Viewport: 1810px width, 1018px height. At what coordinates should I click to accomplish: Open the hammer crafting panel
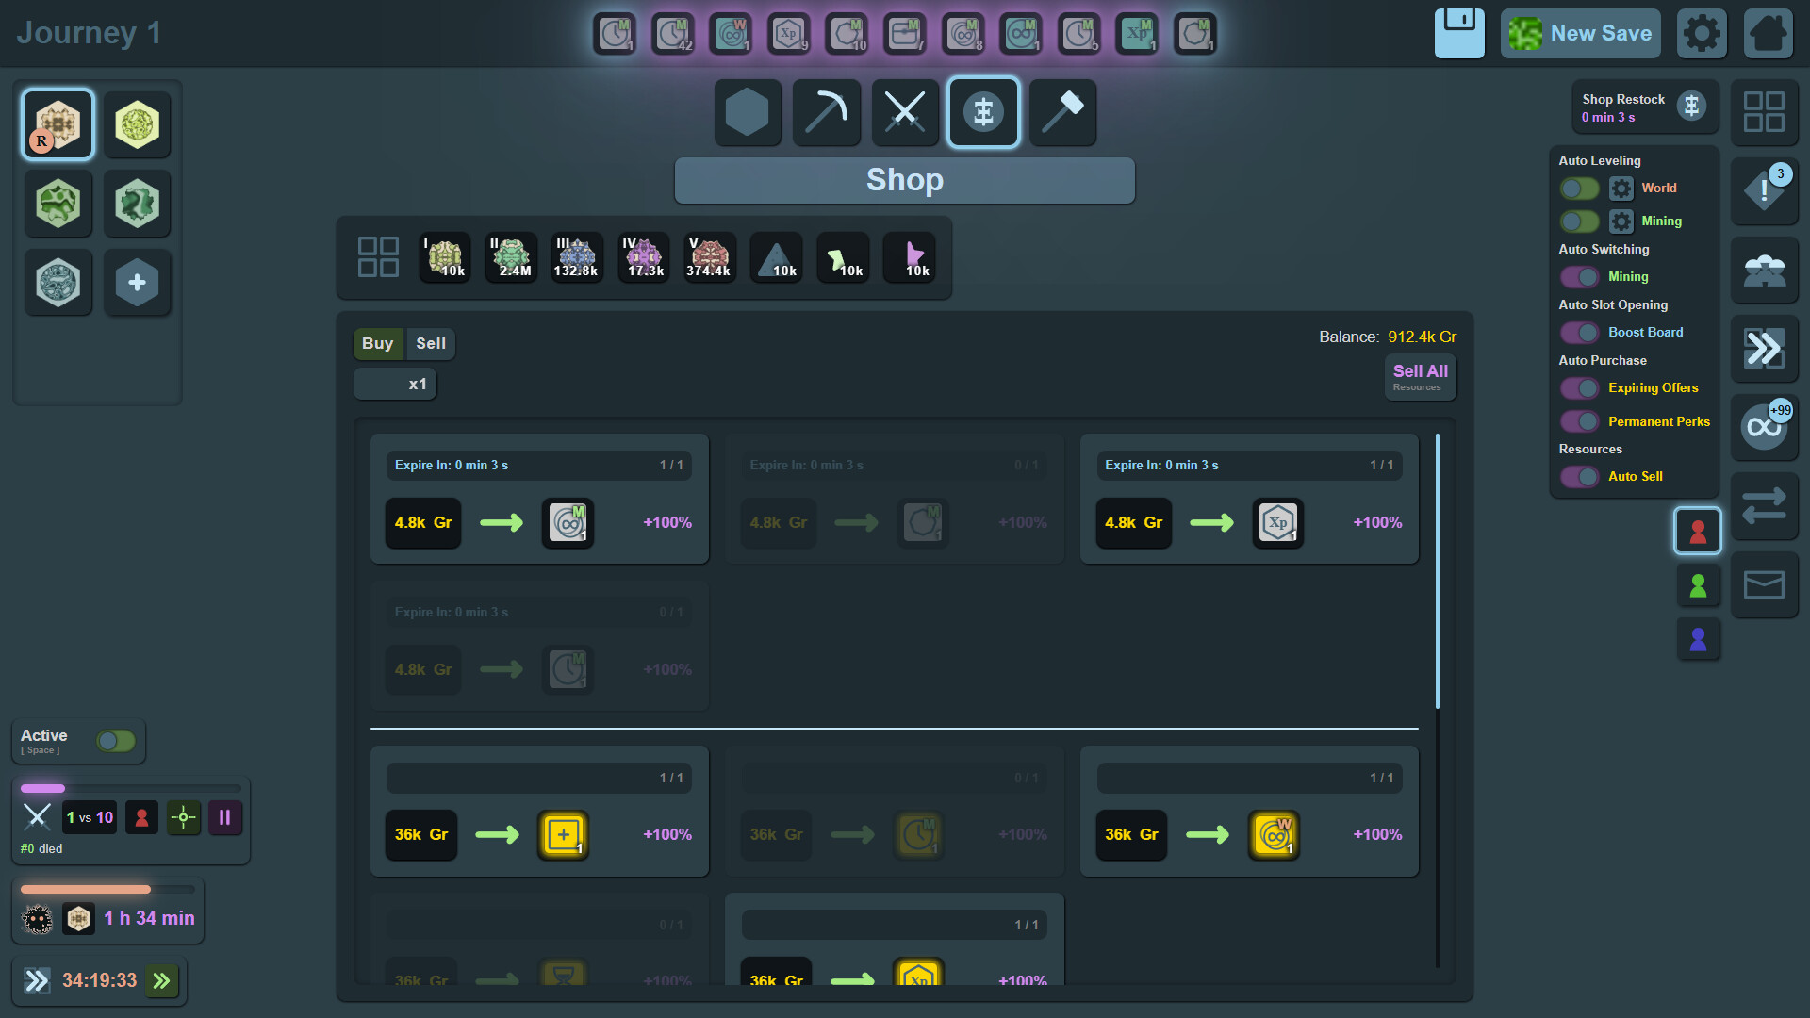[x=1062, y=112]
